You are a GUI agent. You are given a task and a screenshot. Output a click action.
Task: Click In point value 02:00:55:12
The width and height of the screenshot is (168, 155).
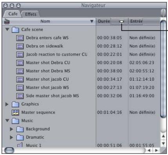(x=142, y=71)
